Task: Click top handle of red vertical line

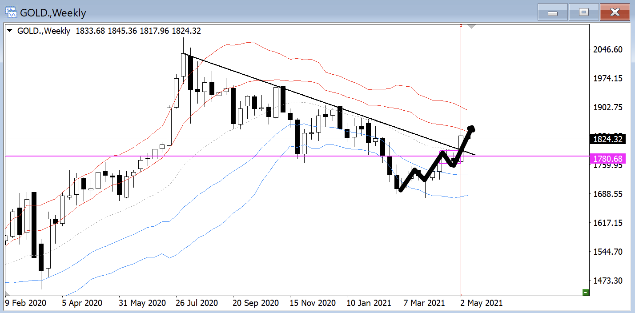Action: pos(461,26)
